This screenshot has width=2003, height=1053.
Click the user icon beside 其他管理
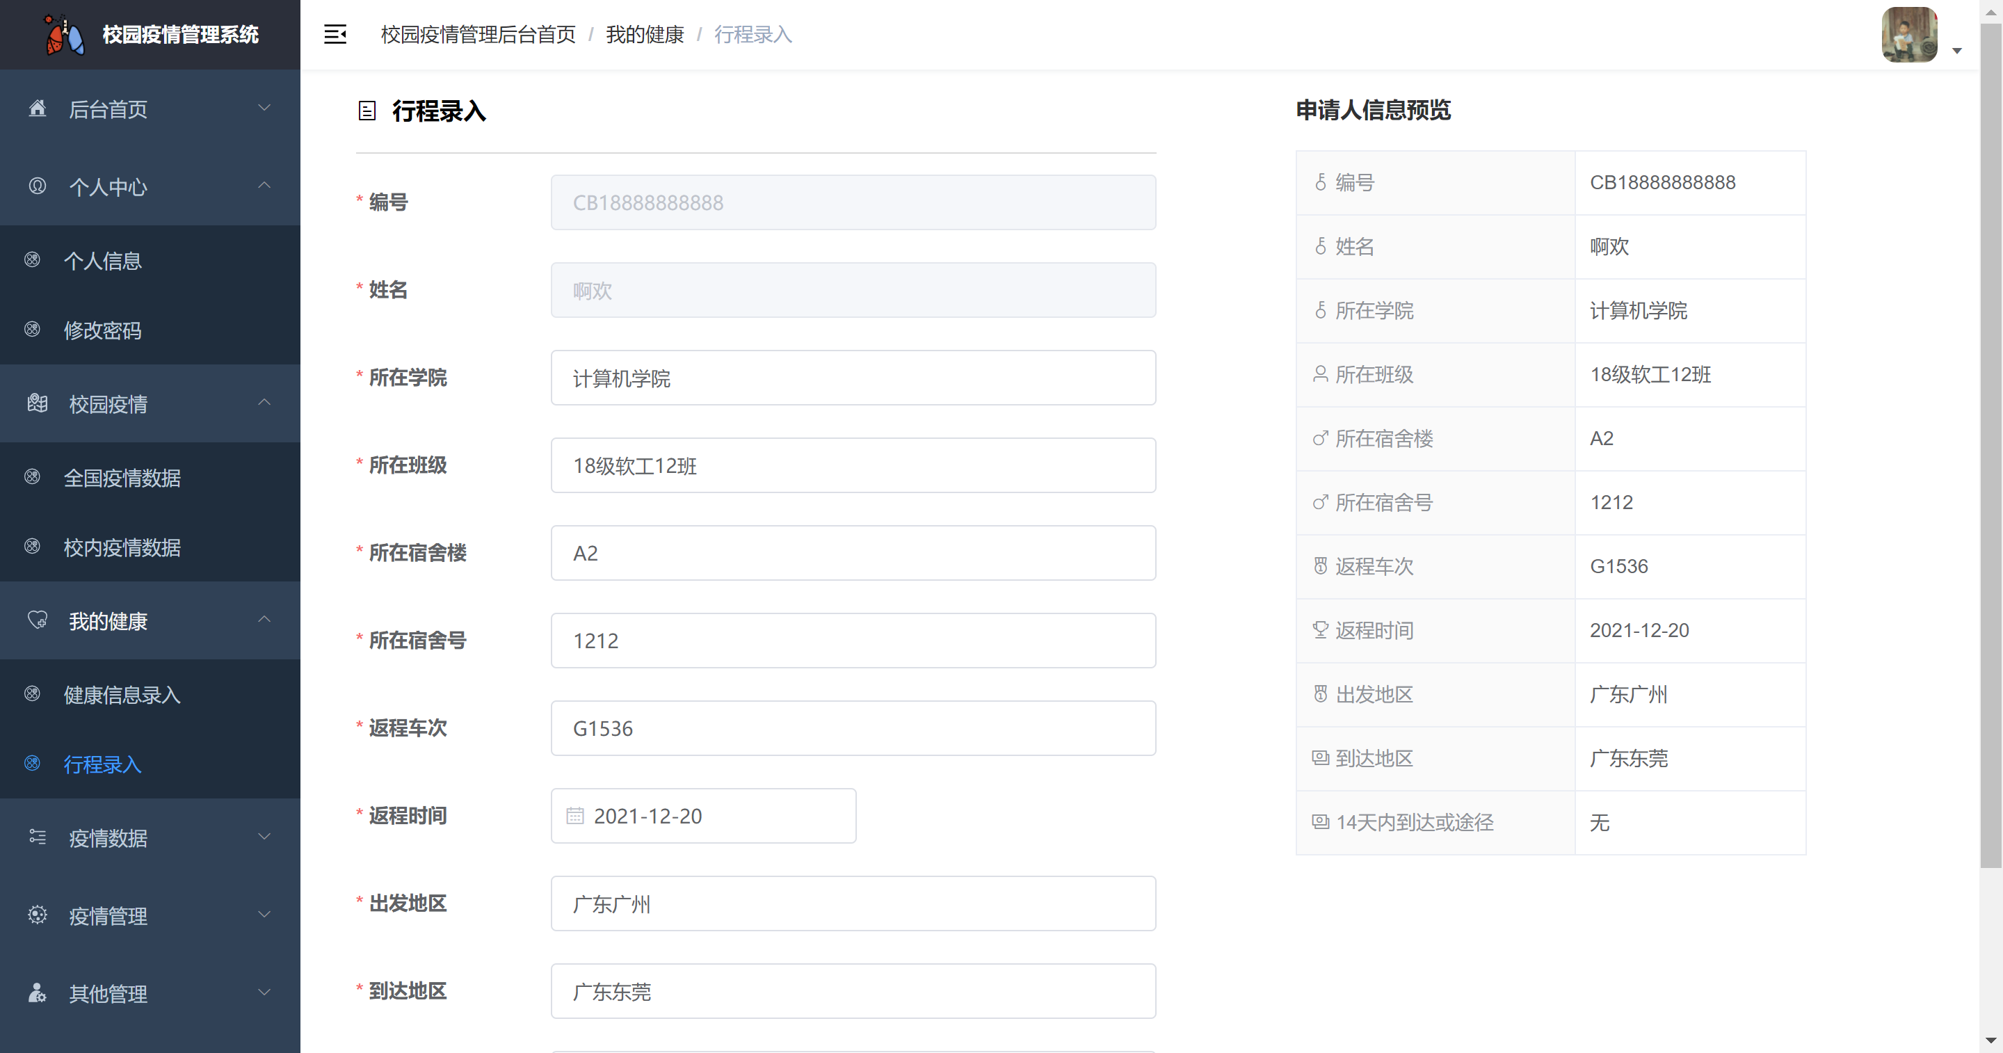38,992
